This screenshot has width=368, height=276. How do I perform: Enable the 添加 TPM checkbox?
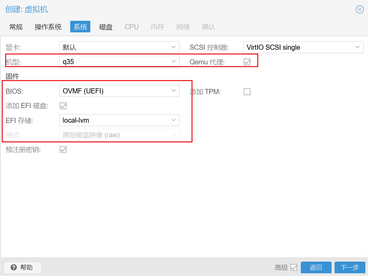(247, 92)
